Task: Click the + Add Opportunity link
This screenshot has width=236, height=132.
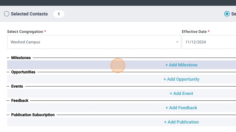Action: [181, 79]
